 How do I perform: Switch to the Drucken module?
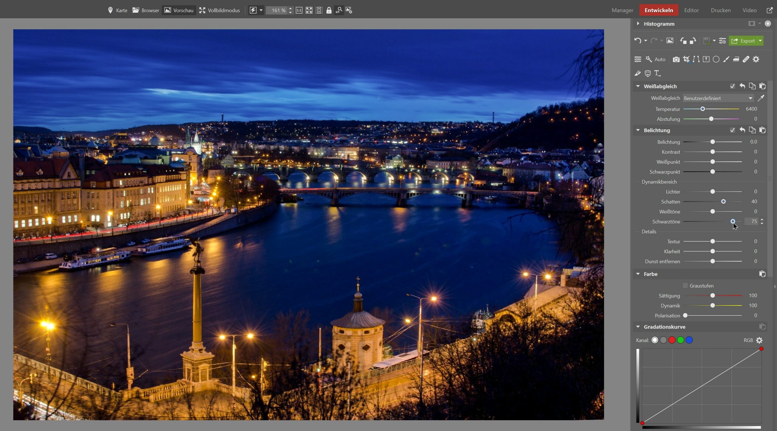click(721, 10)
